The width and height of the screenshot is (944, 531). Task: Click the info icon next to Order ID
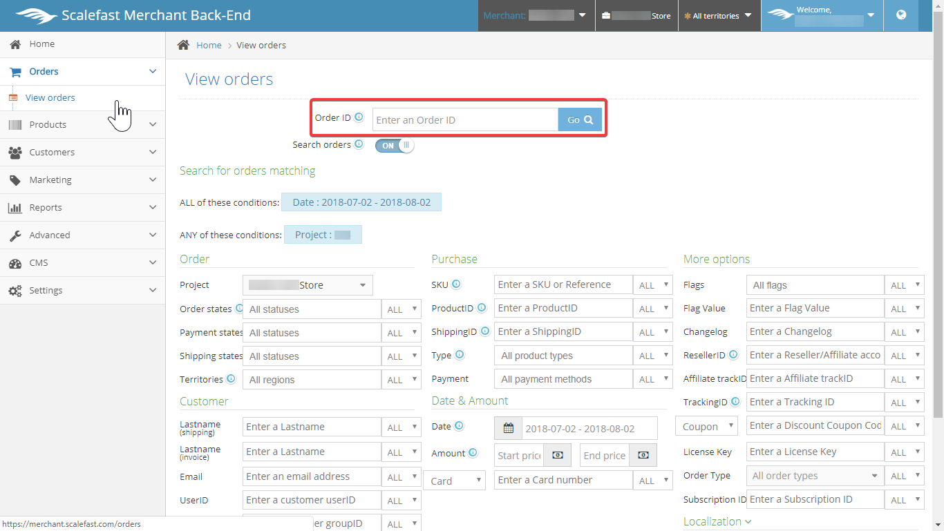click(359, 117)
